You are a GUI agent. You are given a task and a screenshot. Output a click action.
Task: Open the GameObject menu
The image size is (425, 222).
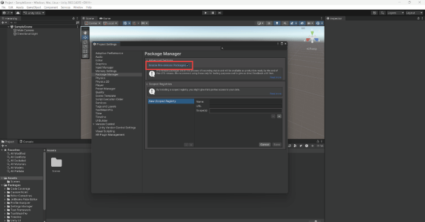click(x=34, y=7)
